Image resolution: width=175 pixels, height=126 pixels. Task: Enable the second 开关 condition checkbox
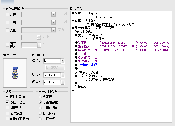7,22
